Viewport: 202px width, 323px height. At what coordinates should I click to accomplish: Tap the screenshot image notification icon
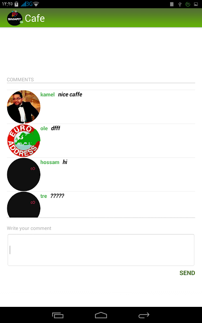196,4
